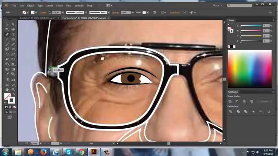The height and width of the screenshot is (156, 278).
Task: Select the Lasso tool
Action: pyautogui.click(x=13, y=29)
